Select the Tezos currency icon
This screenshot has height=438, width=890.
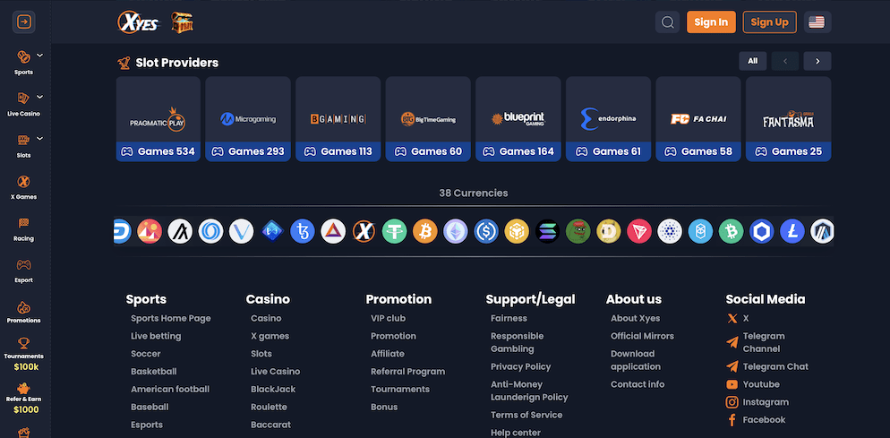coord(303,231)
